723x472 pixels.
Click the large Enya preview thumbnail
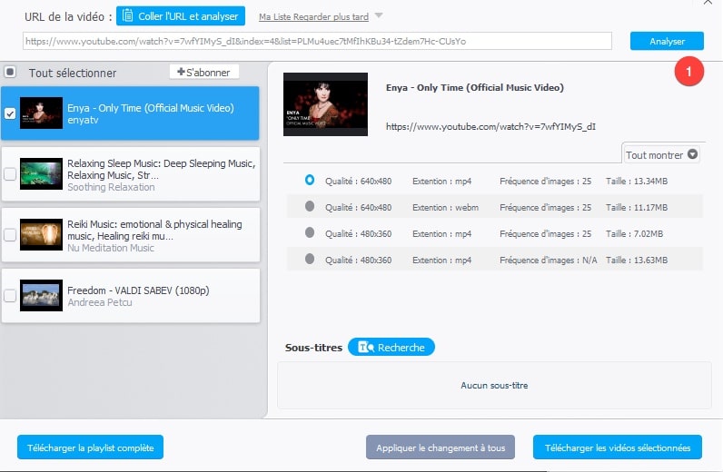[x=325, y=104]
